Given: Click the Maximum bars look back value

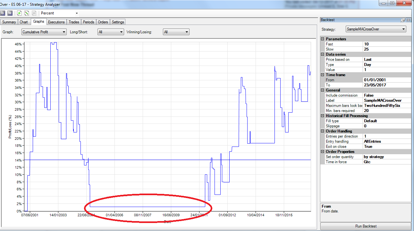Looking at the screenshot, I should point(387,106).
